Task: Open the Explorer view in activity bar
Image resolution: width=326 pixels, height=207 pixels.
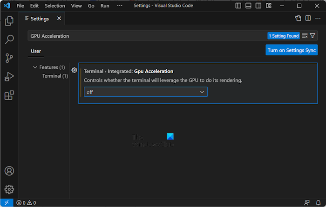Action: click(x=9, y=21)
